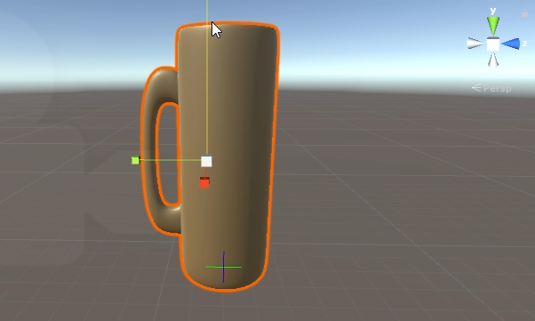Screen dimensions: 535x321
Task: Click the white center uniform scale handle
Action: tap(206, 161)
